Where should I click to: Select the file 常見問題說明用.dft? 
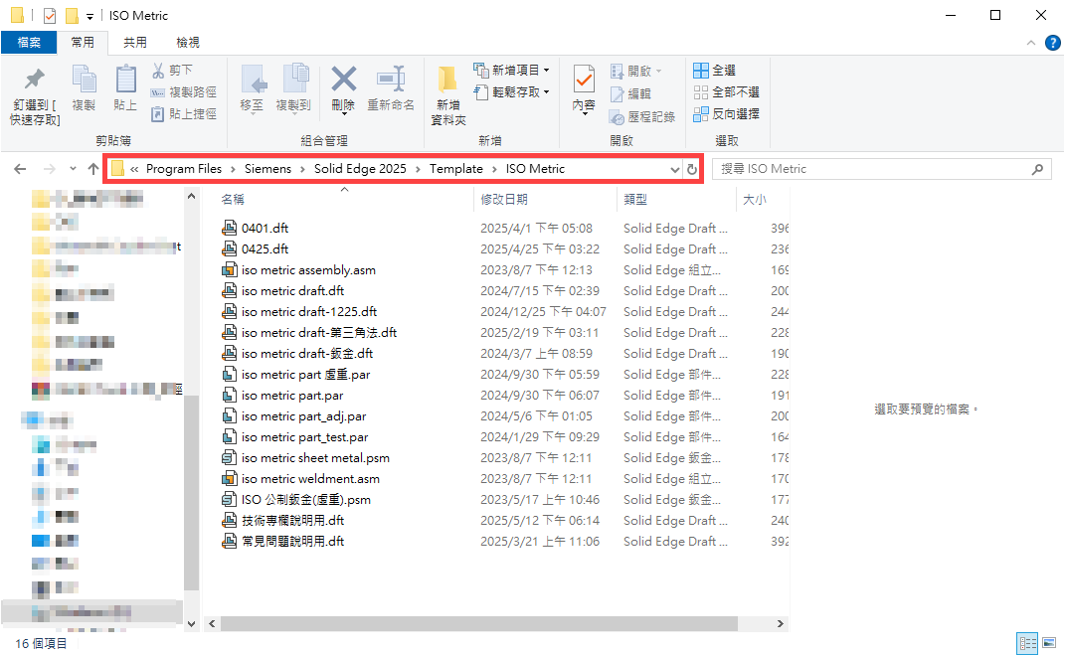[292, 542]
